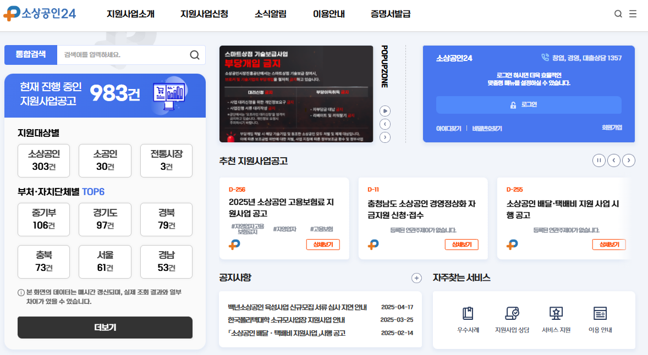The width and height of the screenshot is (648, 355).
Task: Select the 서울 61건 box
Action: (x=105, y=262)
